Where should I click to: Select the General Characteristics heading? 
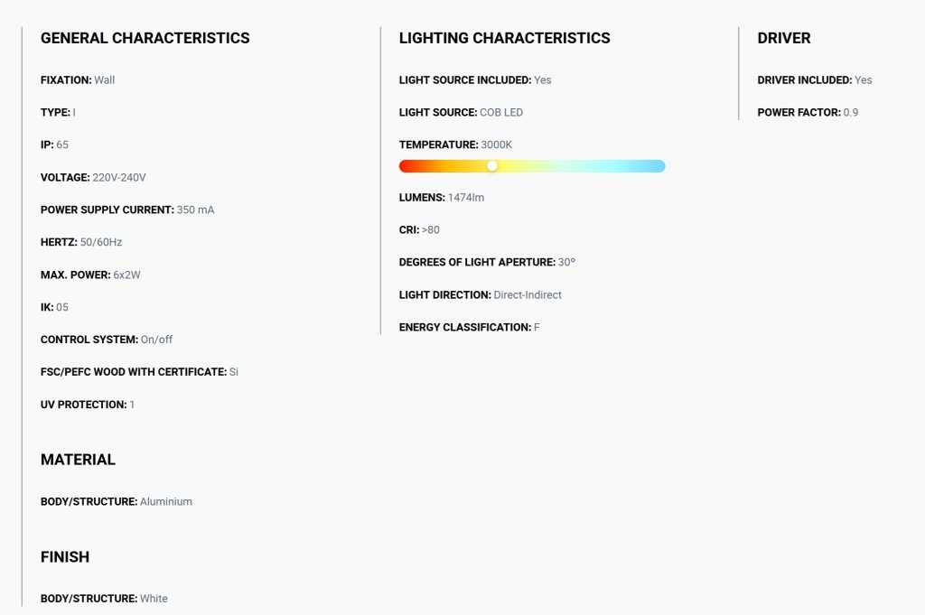145,38
